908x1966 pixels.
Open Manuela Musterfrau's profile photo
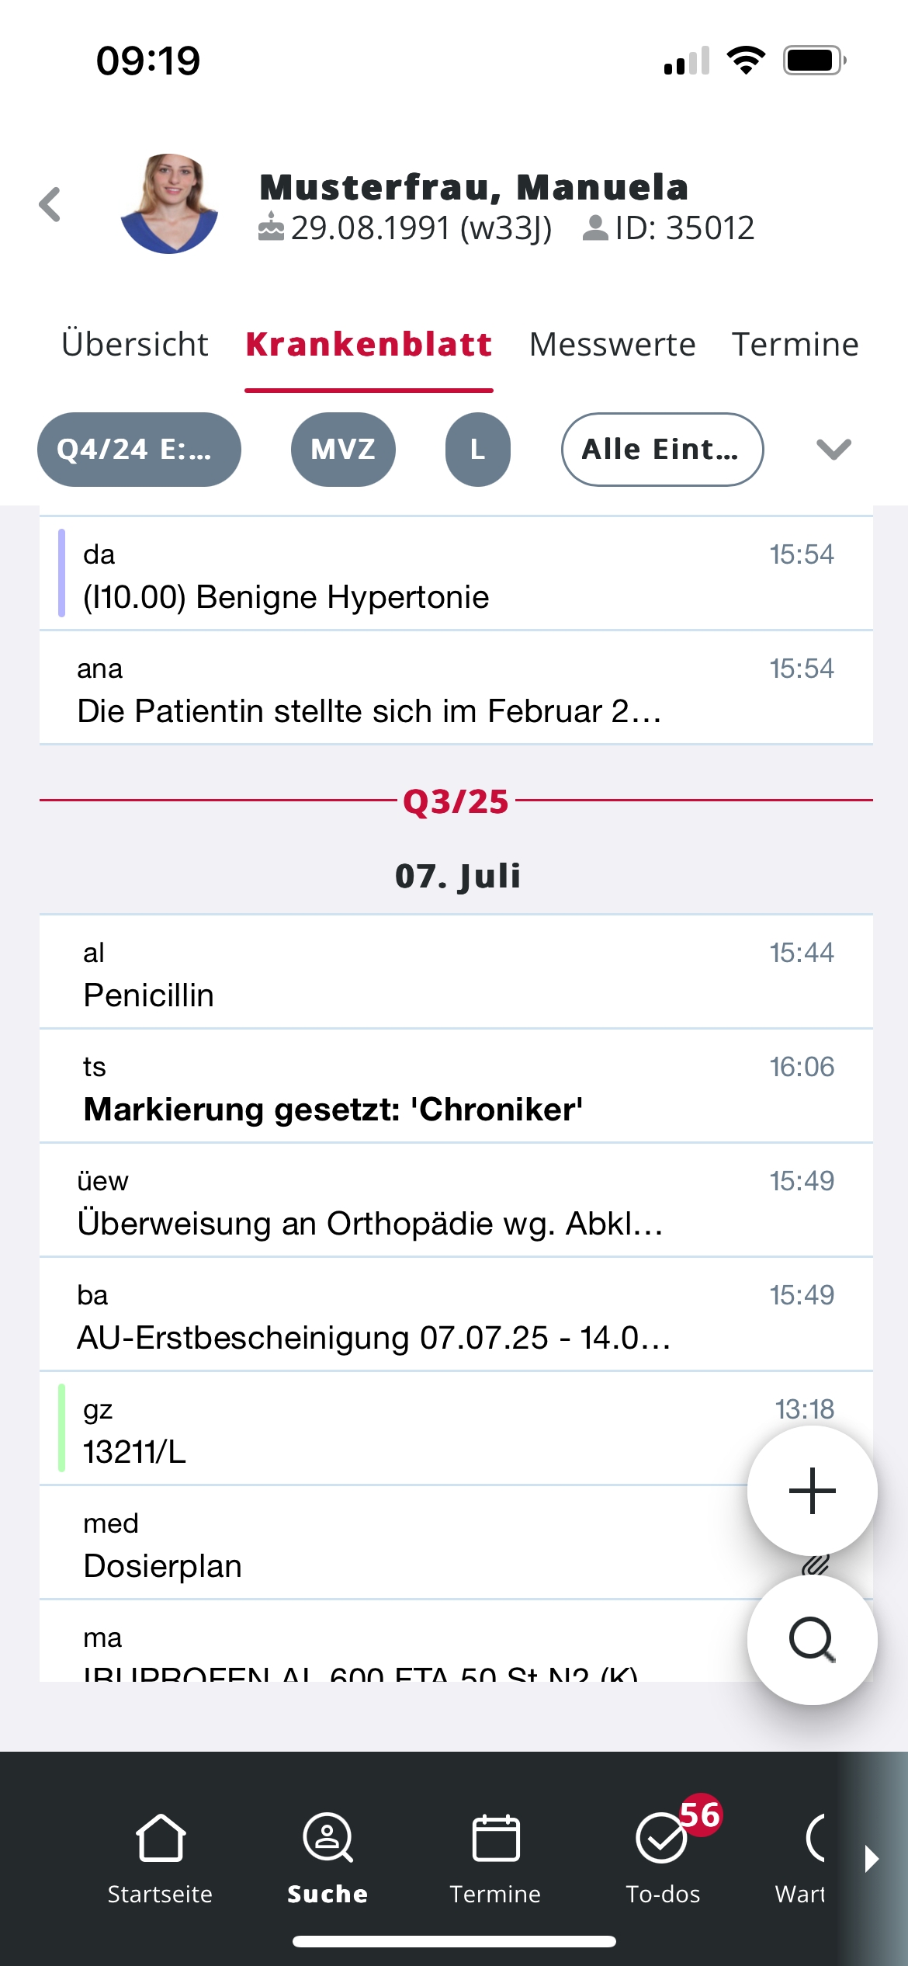coord(169,204)
